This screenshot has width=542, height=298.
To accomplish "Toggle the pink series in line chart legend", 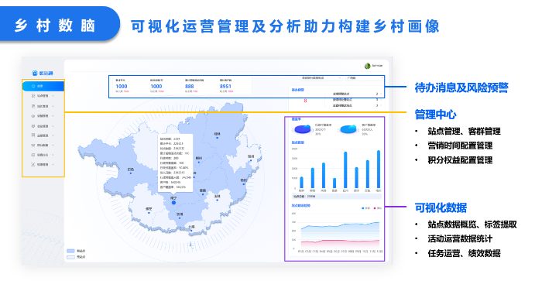I will (378, 208).
